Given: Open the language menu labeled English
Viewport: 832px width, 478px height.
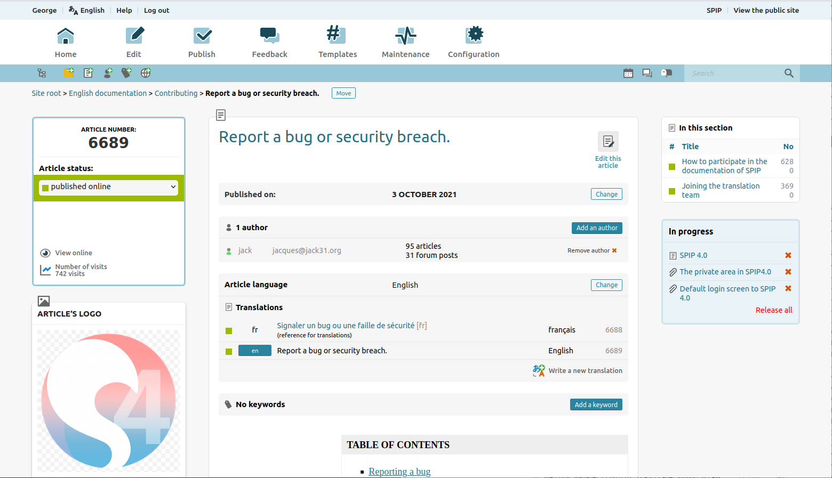Looking at the screenshot, I should 87,10.
